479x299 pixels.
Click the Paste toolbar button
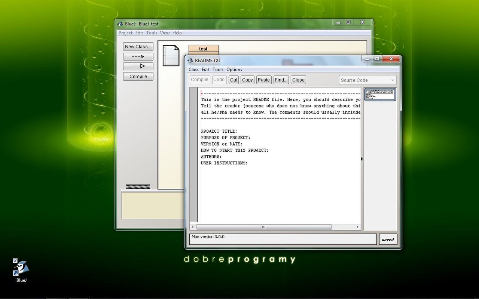click(264, 80)
